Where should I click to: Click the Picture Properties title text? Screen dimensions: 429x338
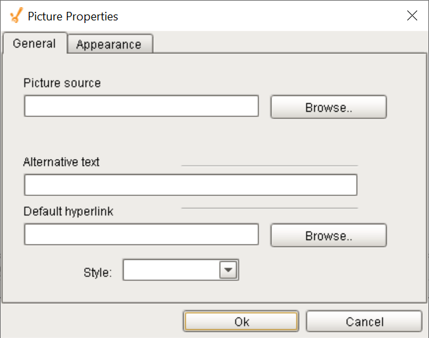pos(73,16)
